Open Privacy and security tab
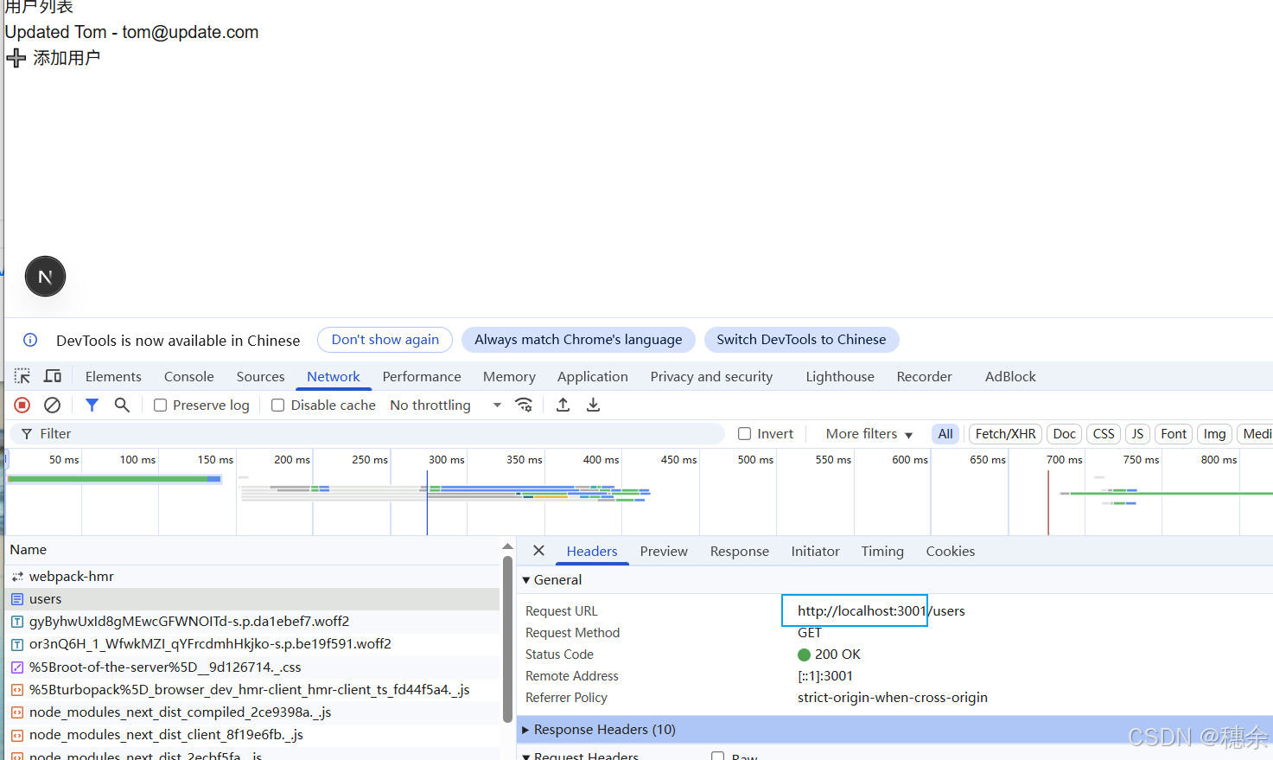The height and width of the screenshot is (760, 1273). [x=711, y=376]
